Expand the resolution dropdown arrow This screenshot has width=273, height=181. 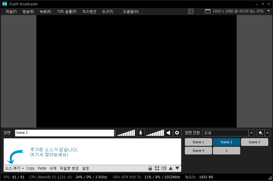pos(269,11)
